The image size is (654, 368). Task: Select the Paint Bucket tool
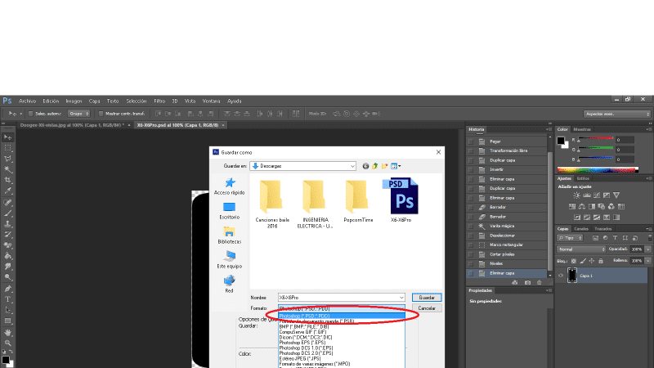[x=8, y=256]
